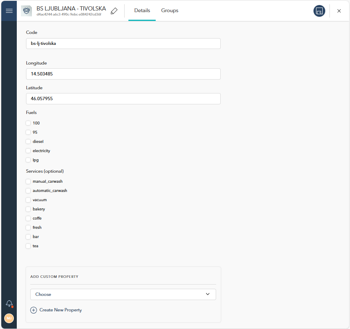Click the ADD CUSTOM PROPERTY heading
The width and height of the screenshot is (350, 329).
[54, 277]
